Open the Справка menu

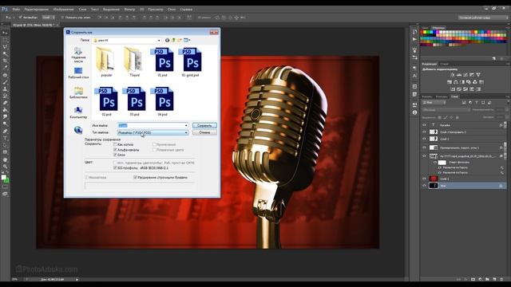click(x=186, y=10)
